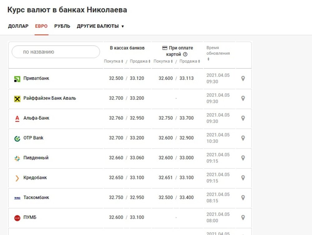Open Privatbank location map pin
The height and width of the screenshot is (235, 312).
[243, 78]
